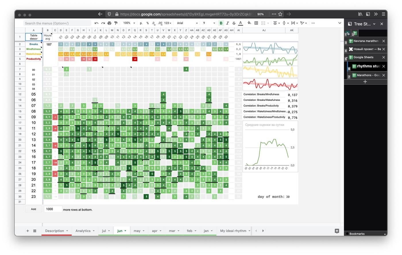This screenshot has width=402, height=255.
Task: Open the 100% zoom dropdown
Action: click(x=129, y=23)
